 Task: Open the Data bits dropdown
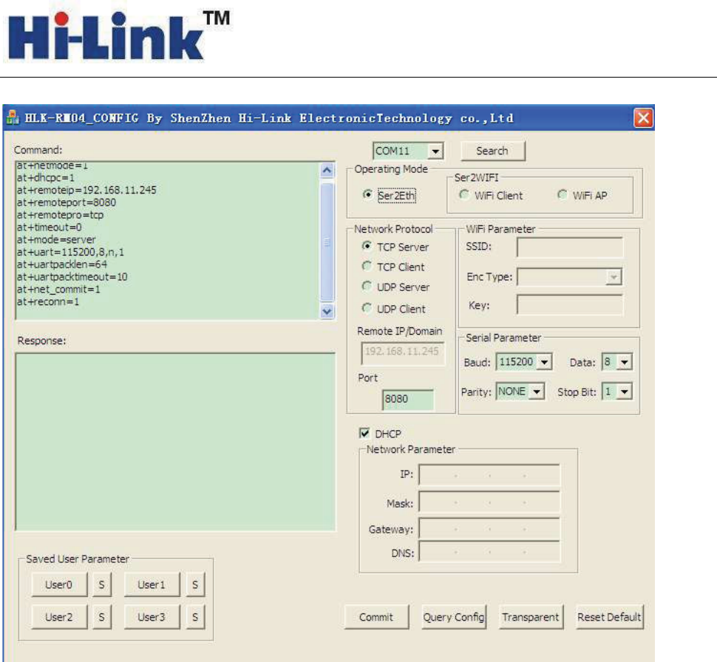pyautogui.click(x=624, y=362)
